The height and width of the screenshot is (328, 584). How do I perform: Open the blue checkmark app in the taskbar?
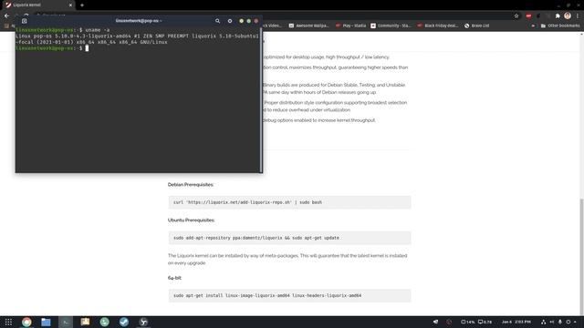pos(124,322)
